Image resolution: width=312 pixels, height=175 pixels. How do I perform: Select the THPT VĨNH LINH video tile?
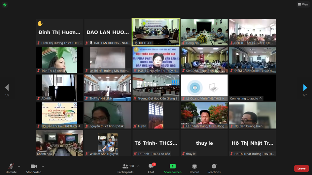[108, 87]
